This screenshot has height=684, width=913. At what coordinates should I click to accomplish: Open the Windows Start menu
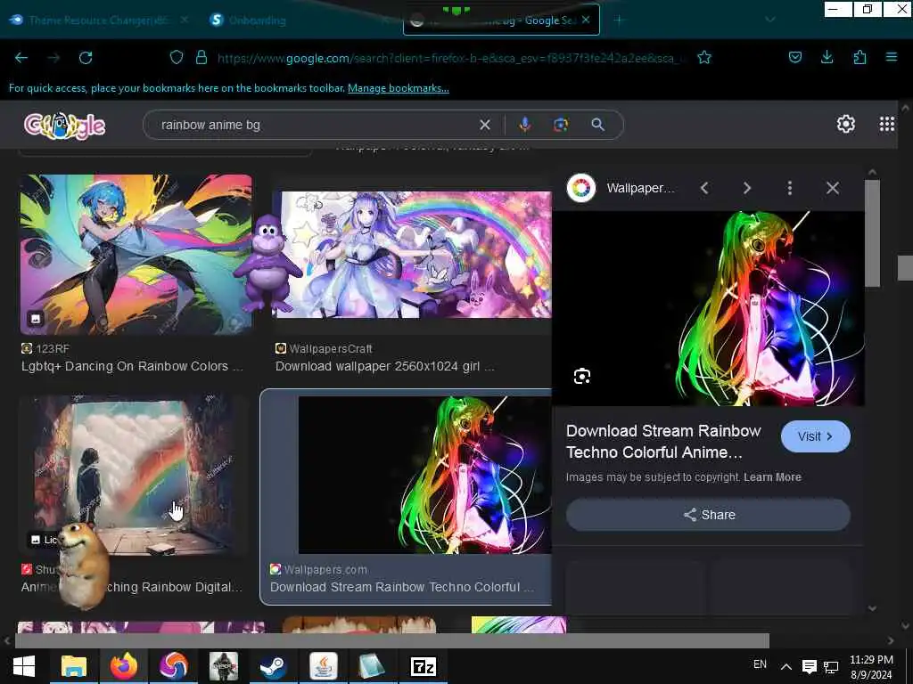24,666
